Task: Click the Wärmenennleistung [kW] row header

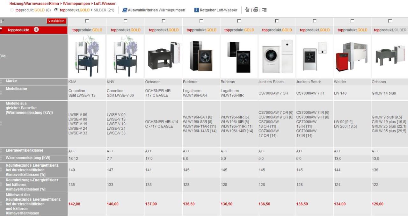Action: tap(28, 158)
